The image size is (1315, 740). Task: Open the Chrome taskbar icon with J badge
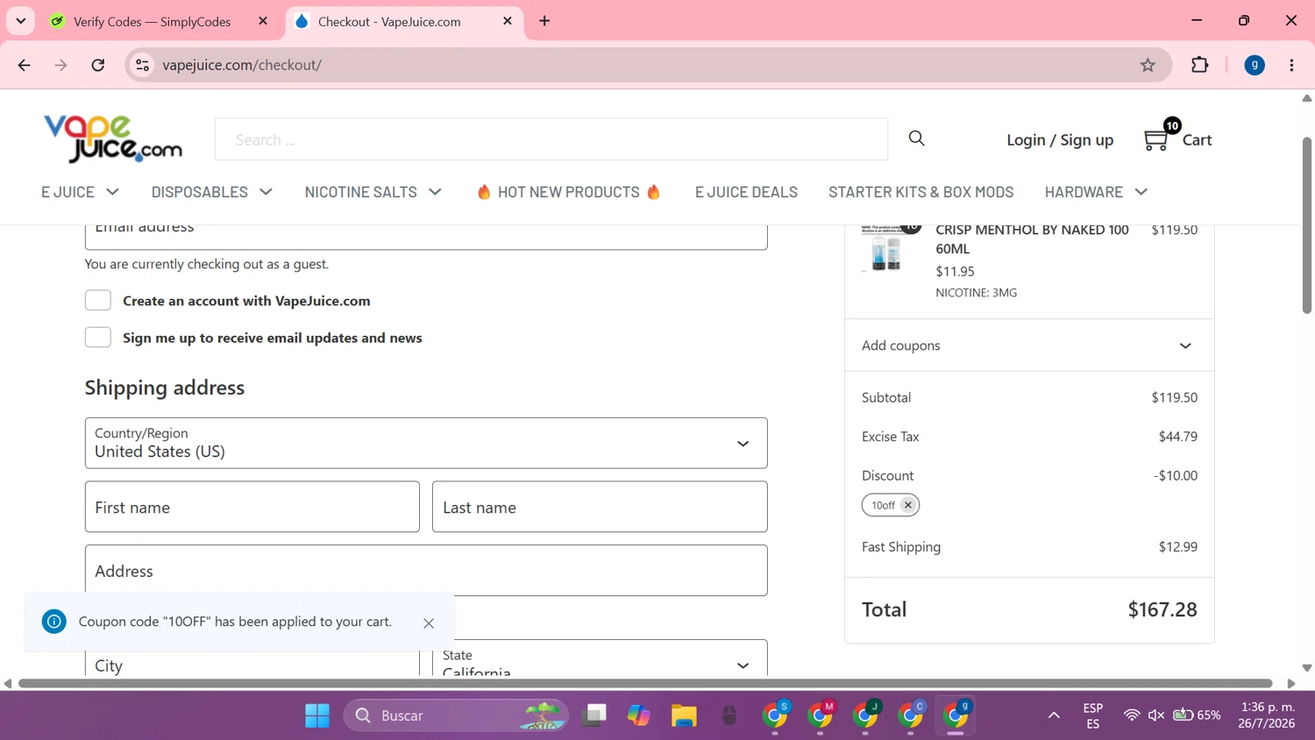click(866, 715)
